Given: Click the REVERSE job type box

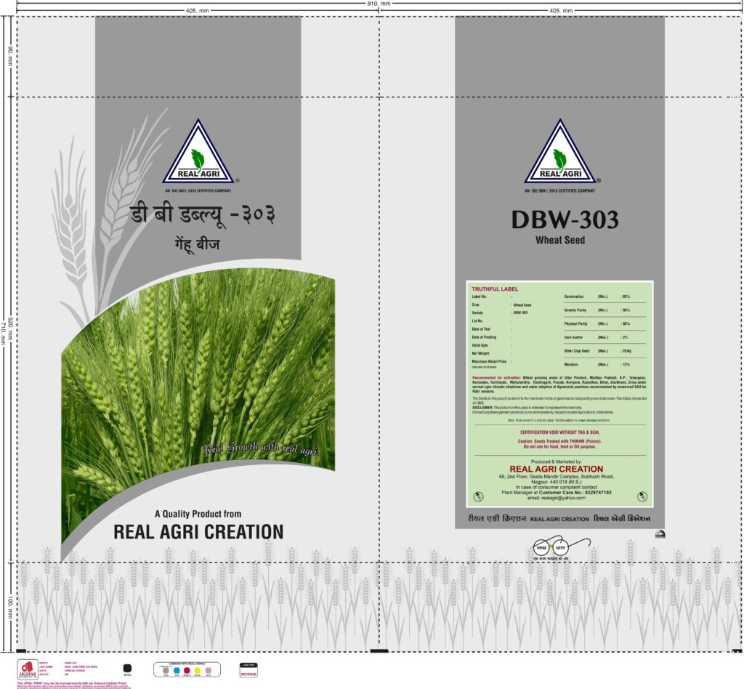Looking at the screenshot, I should (x=248, y=670).
